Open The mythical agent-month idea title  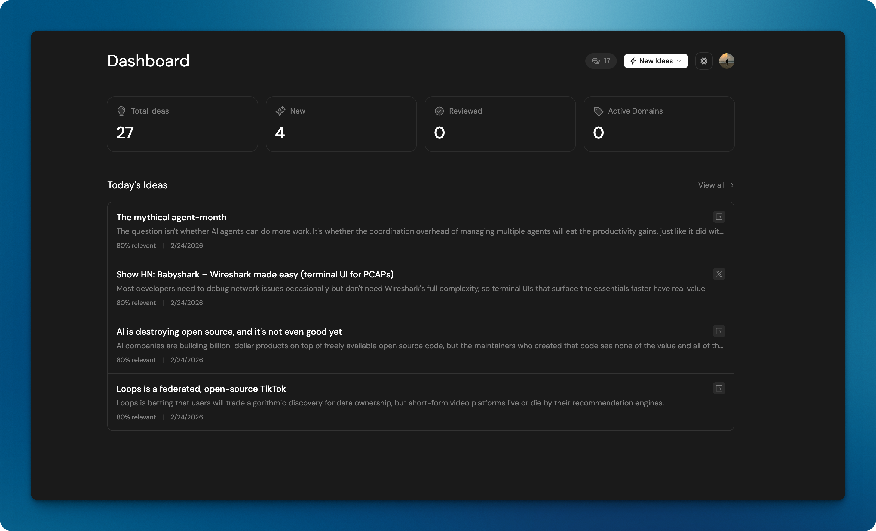(x=171, y=217)
